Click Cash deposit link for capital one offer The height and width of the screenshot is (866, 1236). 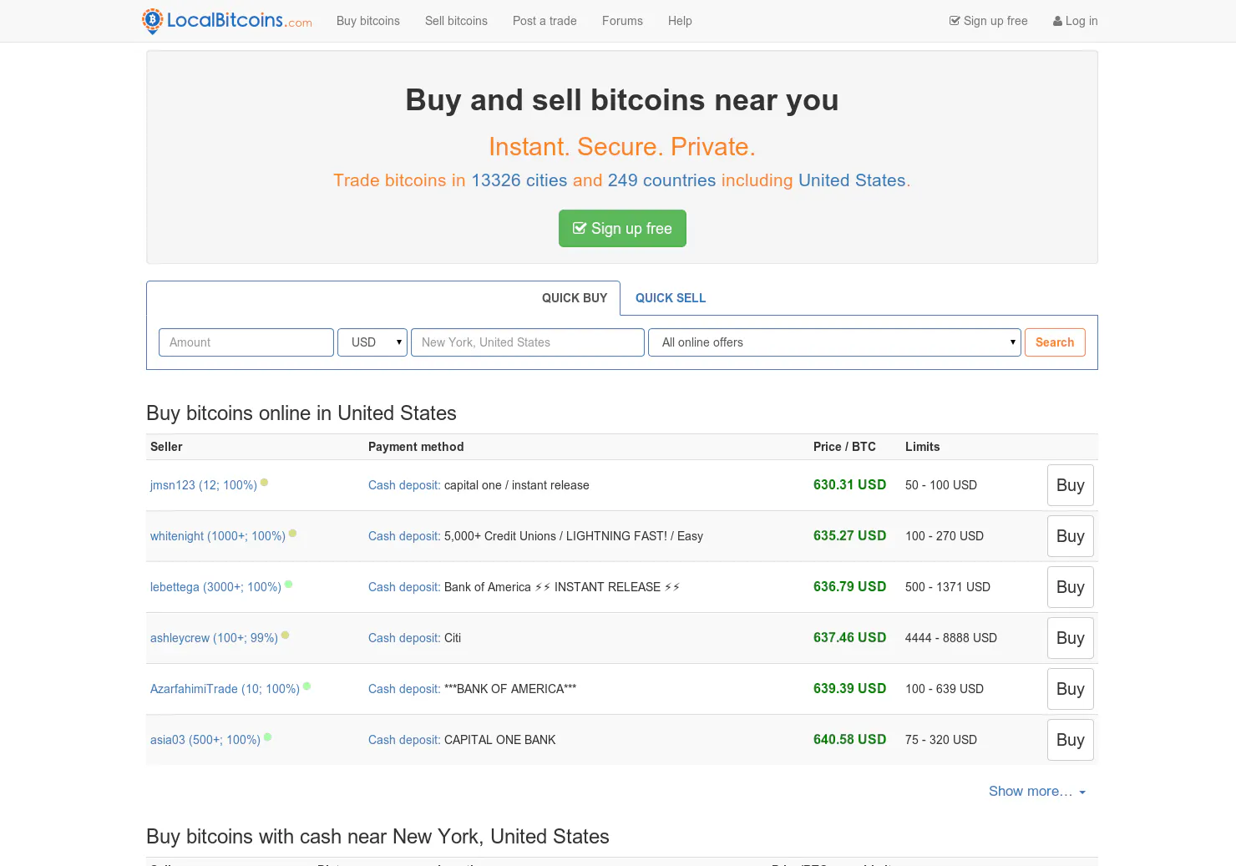point(404,485)
